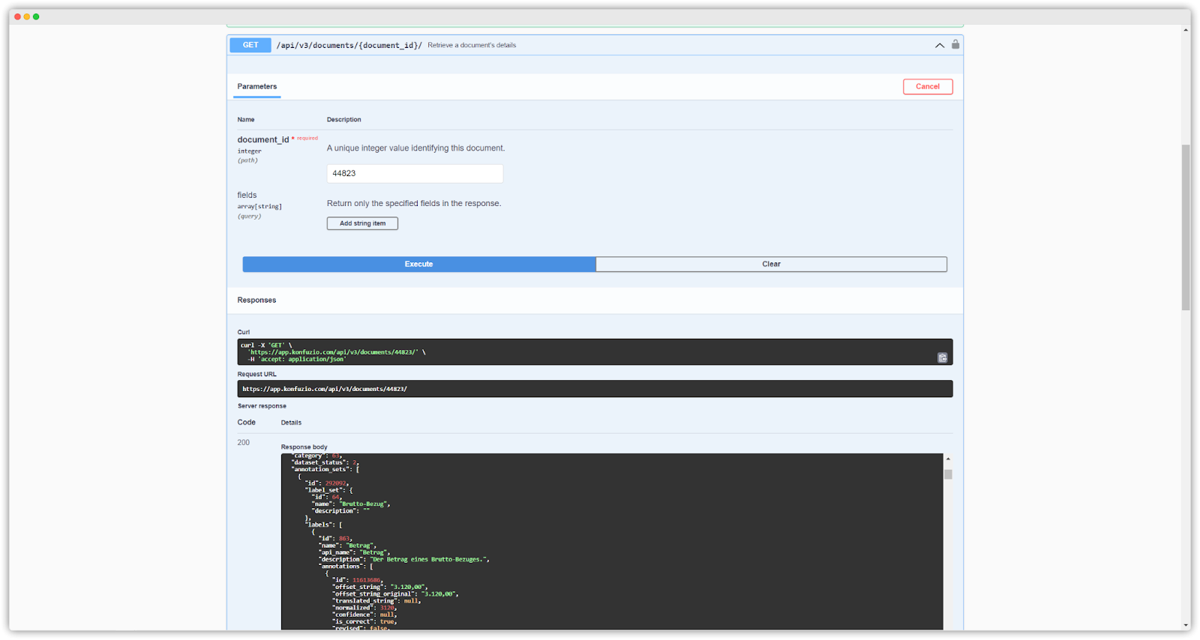Click the 'Response body' label
This screenshot has height=640, width=1200.
coord(304,447)
